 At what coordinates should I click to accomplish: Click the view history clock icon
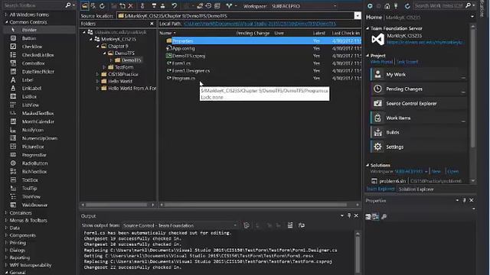coord(208,5)
